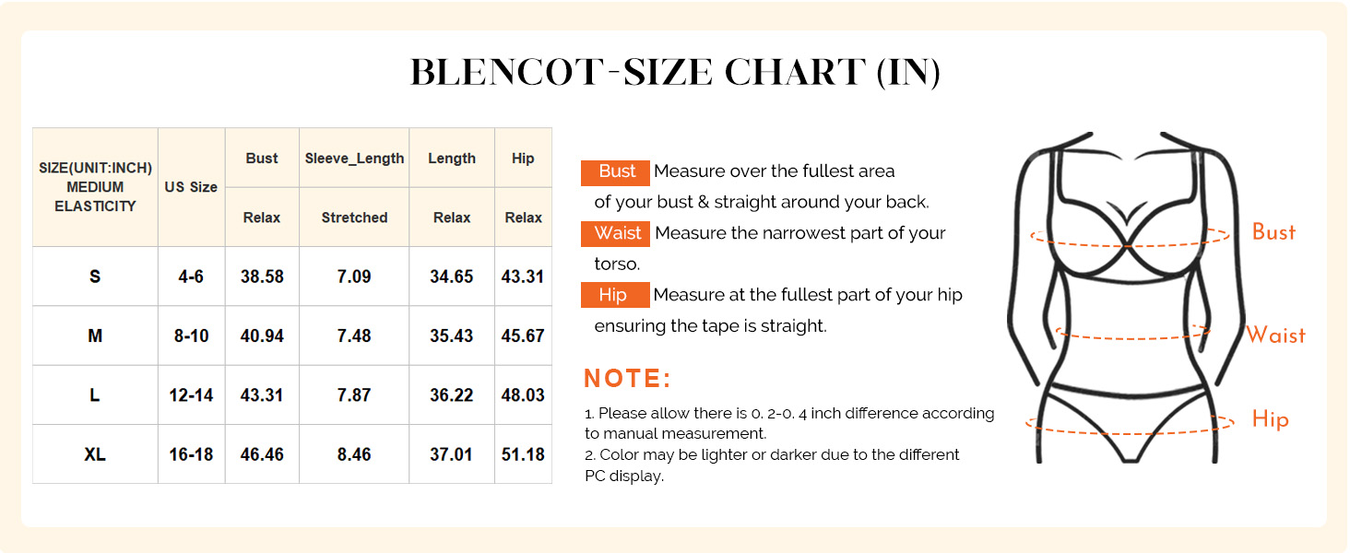Select the Hip text beside the figure
Image resolution: width=1350 pixels, height=553 pixels.
click(x=1270, y=420)
